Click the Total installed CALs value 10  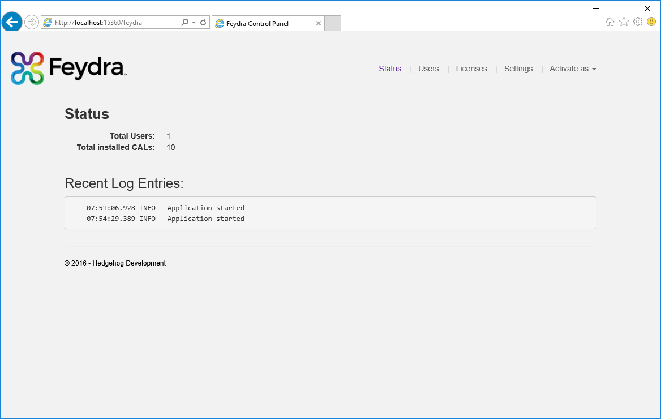click(171, 147)
